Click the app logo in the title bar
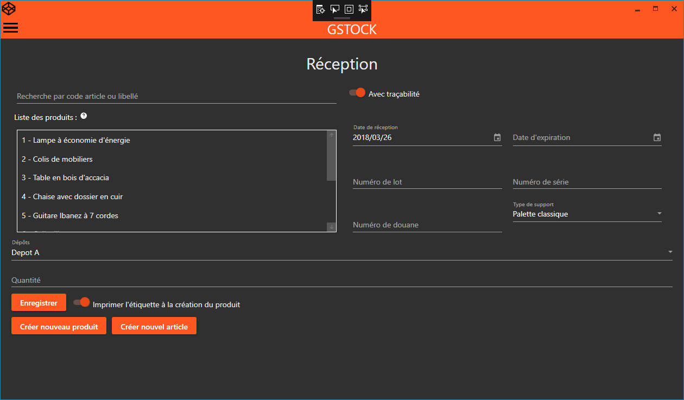684x400 pixels. click(x=9, y=9)
